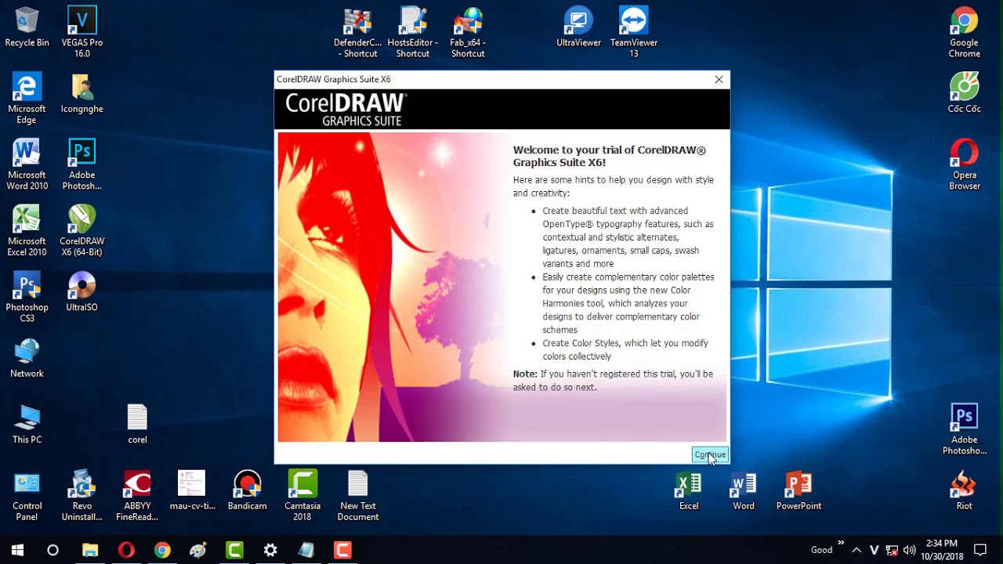Select the UltraISO desktop icon
Screen dimensions: 1003x564
click(x=81, y=291)
